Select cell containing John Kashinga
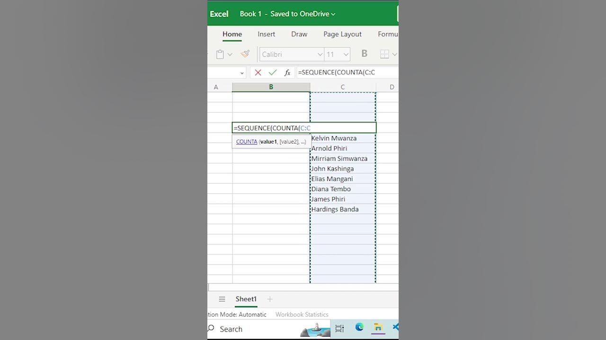 click(343, 169)
